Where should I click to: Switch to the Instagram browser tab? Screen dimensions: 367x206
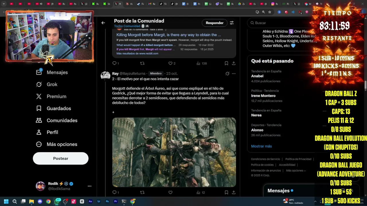coord(275,4)
